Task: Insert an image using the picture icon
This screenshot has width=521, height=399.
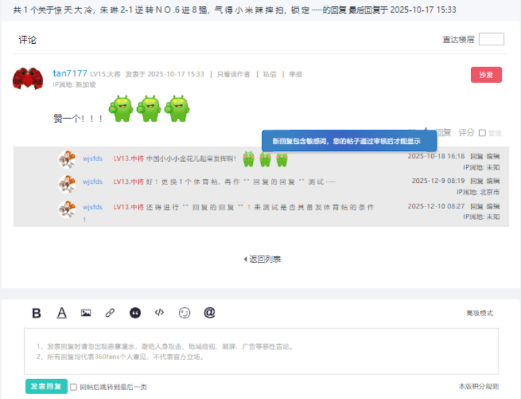Action: (86, 313)
